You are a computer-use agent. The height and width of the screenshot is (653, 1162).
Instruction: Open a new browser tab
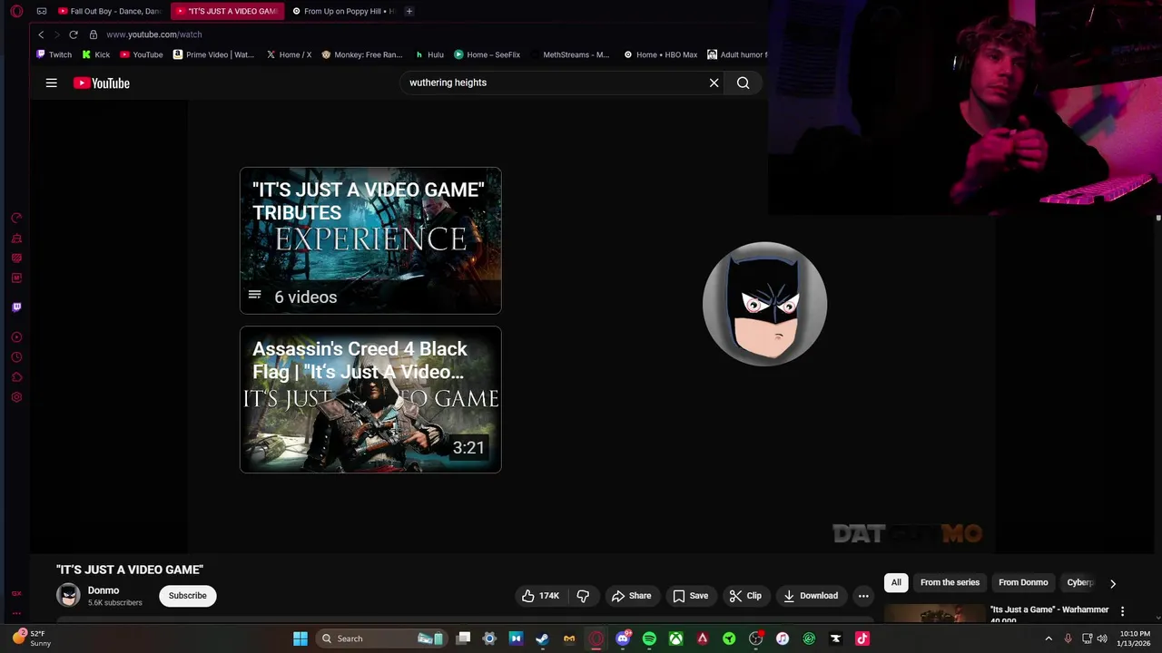coord(409,11)
